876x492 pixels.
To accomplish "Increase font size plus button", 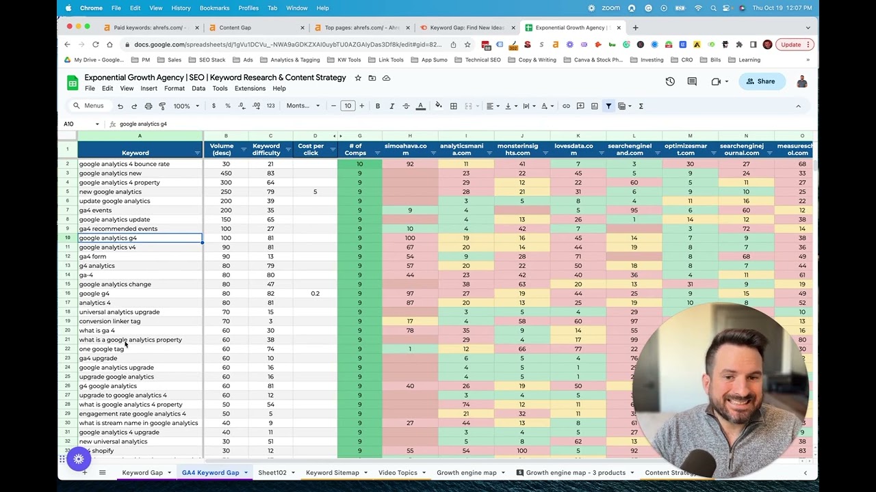I will coord(361,106).
